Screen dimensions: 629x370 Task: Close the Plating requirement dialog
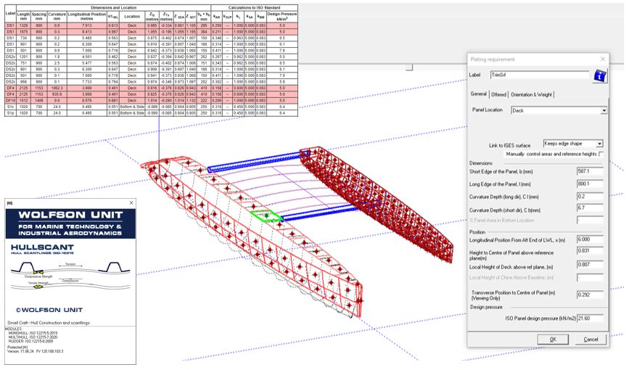(x=601, y=59)
